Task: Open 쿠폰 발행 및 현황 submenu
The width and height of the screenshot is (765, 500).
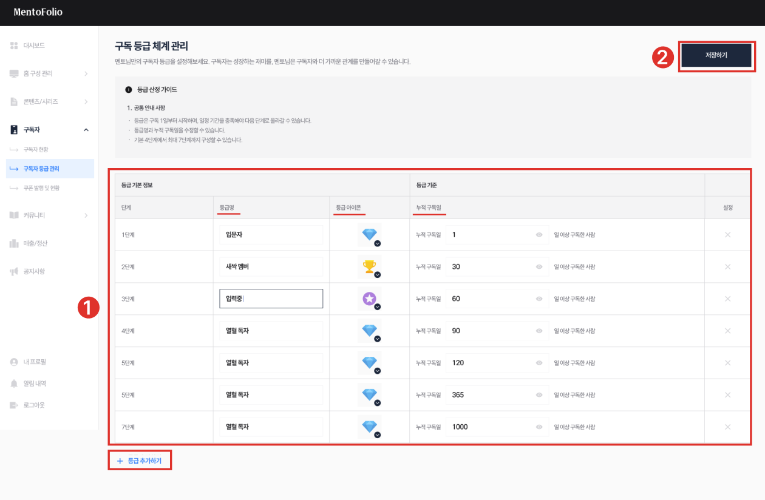Action: coord(41,188)
